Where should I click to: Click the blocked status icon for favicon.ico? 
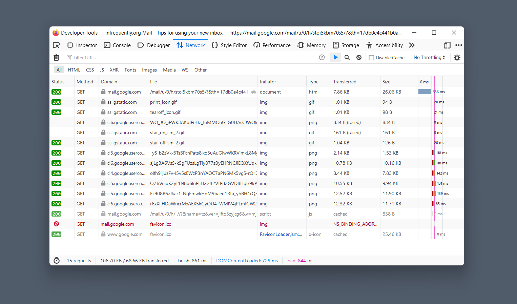(57, 224)
